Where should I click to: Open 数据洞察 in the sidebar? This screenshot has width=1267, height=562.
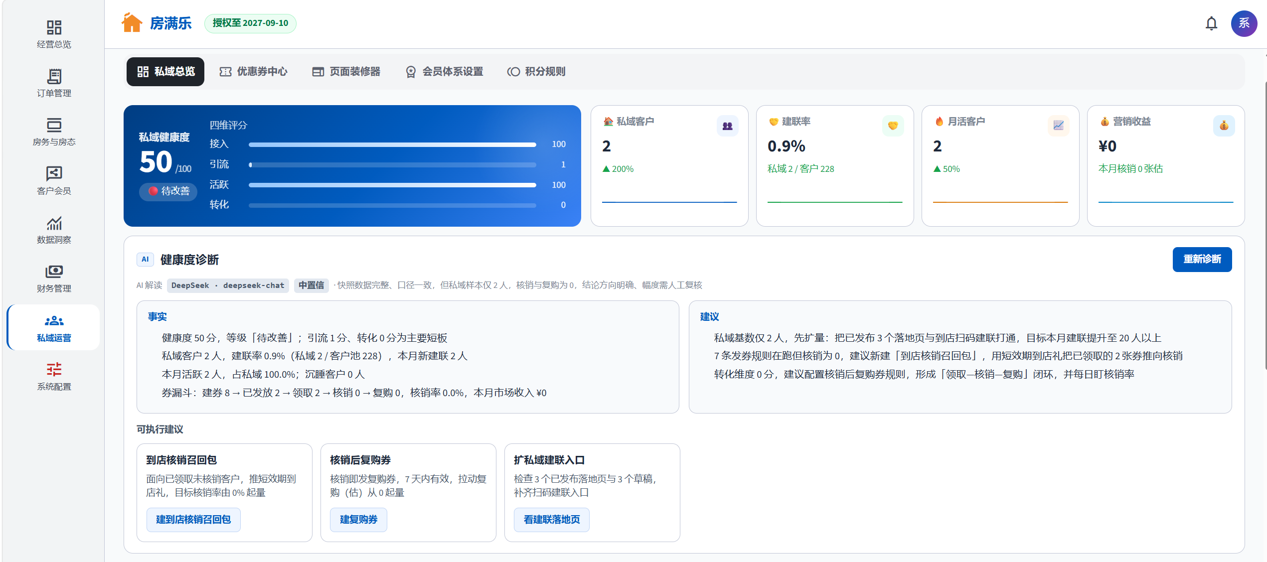[54, 229]
